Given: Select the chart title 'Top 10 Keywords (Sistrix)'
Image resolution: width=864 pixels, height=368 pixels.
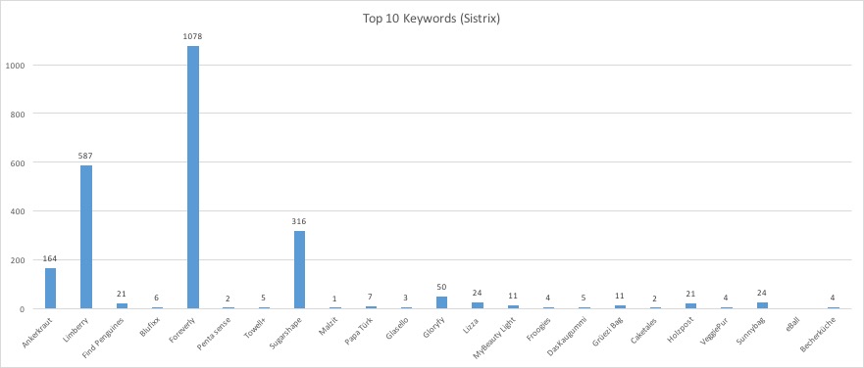Looking at the screenshot, I should point(432,19).
